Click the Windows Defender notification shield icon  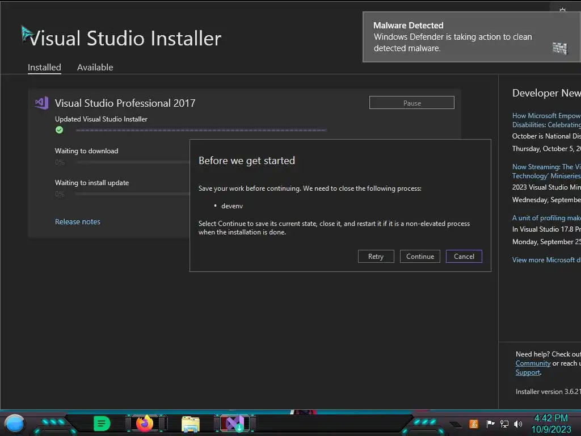click(559, 48)
